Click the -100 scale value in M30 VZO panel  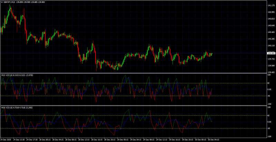tap(269, 136)
